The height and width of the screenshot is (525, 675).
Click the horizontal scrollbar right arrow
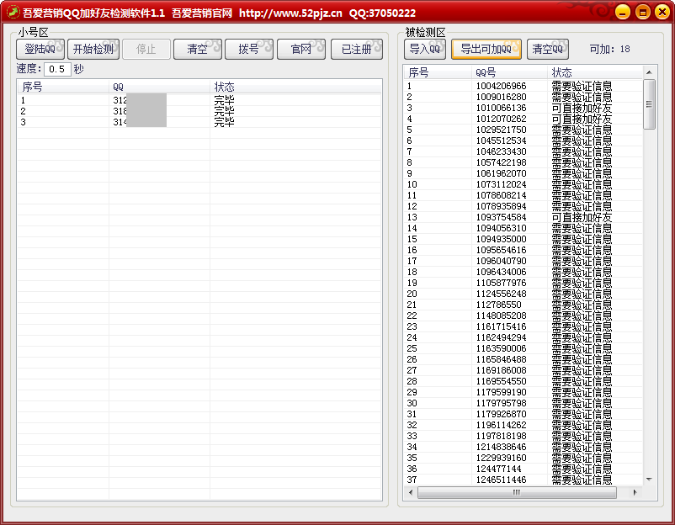(635, 492)
